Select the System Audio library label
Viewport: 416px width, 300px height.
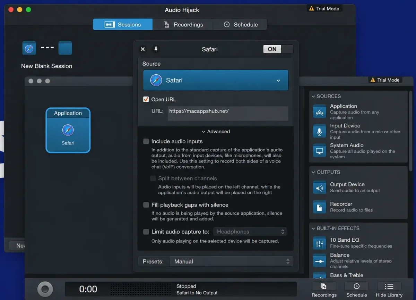click(347, 145)
